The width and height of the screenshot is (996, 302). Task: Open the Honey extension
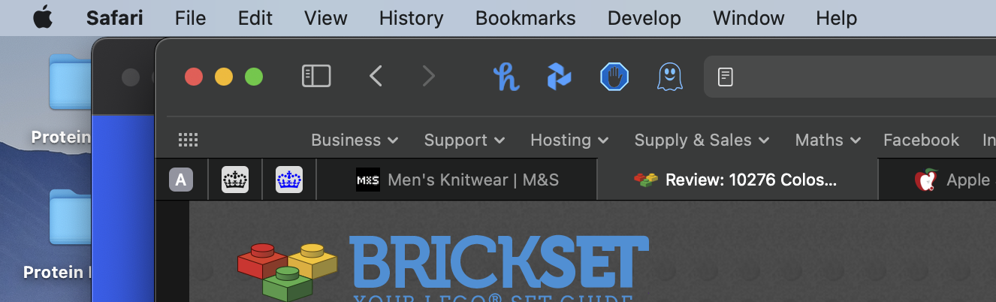506,77
